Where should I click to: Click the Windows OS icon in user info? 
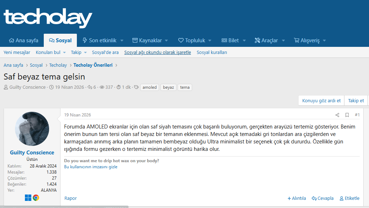(x=28, y=198)
